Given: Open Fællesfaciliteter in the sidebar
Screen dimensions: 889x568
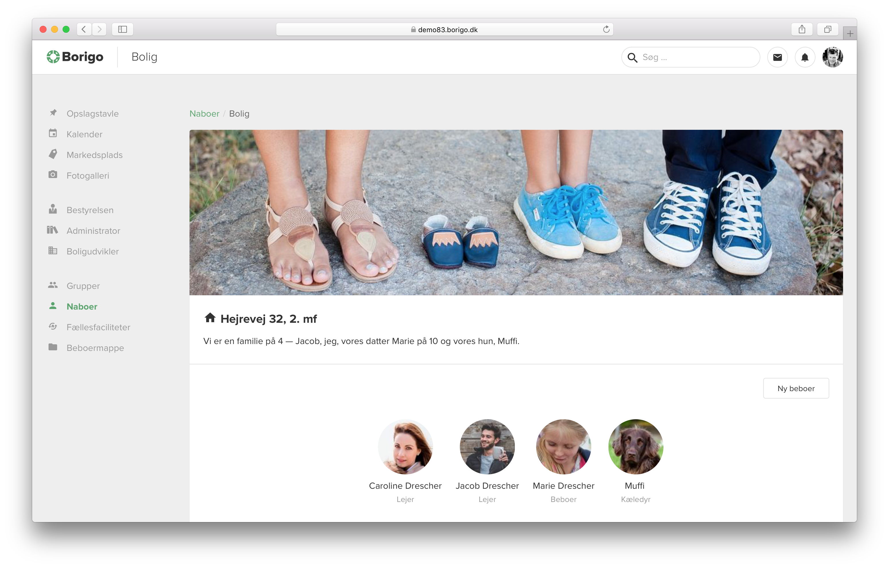Looking at the screenshot, I should click(x=98, y=327).
